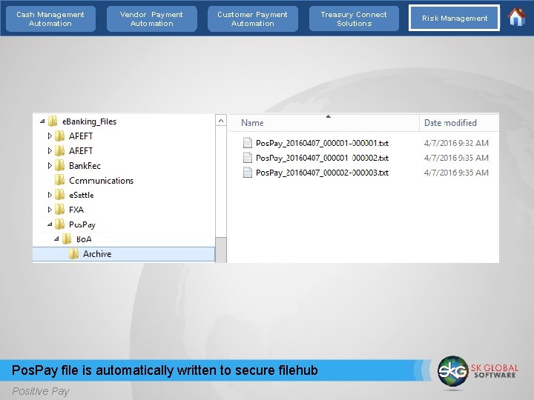
Task: Click date of PosPay_20160407_000001-000002.txt
Action: pyautogui.click(x=456, y=158)
